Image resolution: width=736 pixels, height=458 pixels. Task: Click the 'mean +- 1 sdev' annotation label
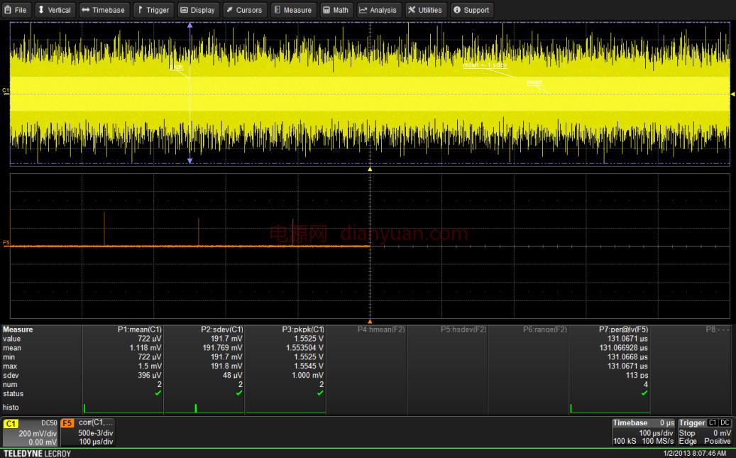pyautogui.click(x=485, y=65)
